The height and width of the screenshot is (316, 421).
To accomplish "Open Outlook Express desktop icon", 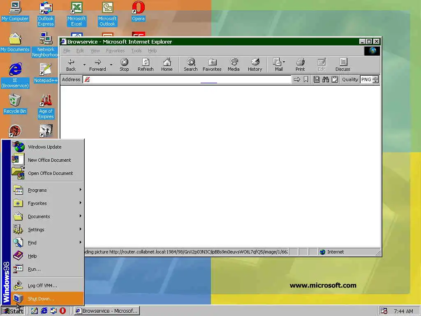I will tap(46, 14).
